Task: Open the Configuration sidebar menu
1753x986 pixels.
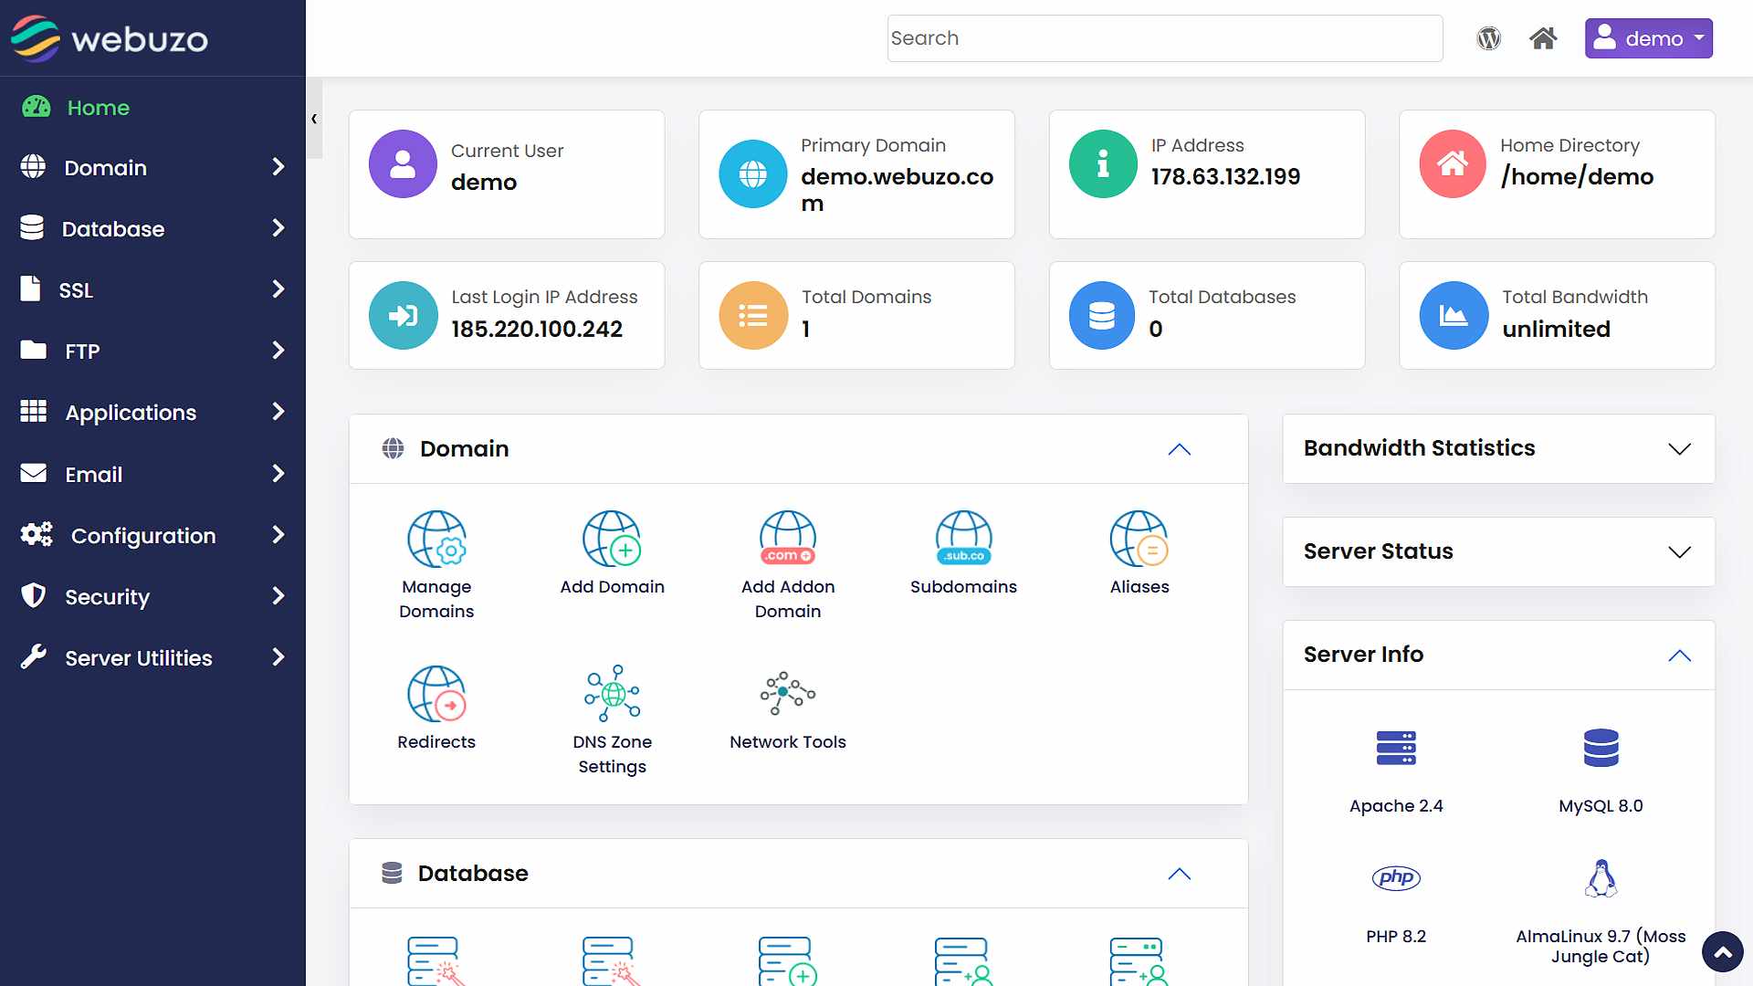Action: pyautogui.click(x=152, y=535)
